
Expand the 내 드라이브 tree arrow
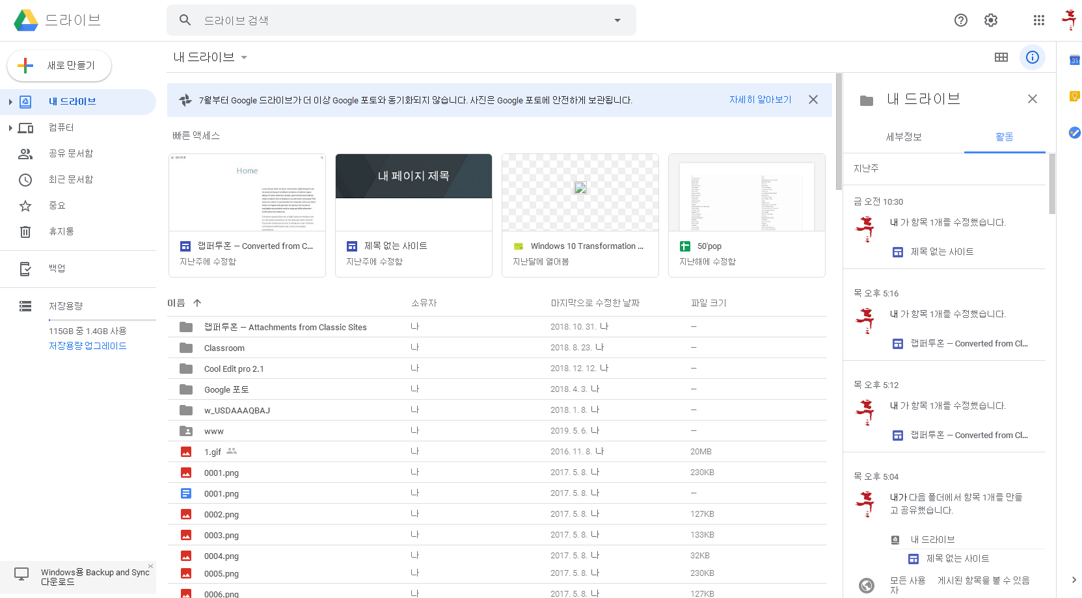(10, 102)
